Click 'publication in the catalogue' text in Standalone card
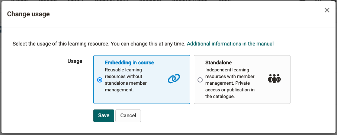Viewport: 337px width, 135px height. [230, 93]
